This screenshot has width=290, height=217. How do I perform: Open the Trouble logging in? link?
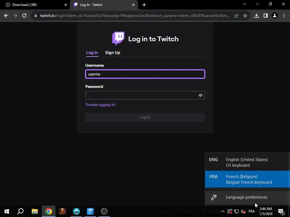coord(101,105)
